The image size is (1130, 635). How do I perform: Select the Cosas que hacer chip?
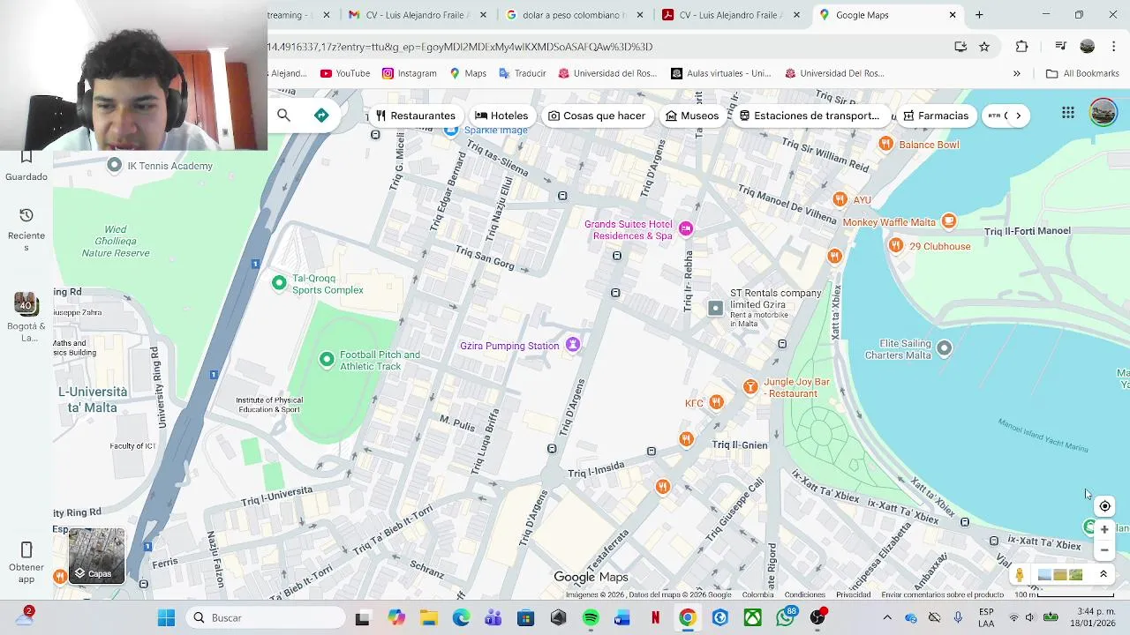click(596, 116)
